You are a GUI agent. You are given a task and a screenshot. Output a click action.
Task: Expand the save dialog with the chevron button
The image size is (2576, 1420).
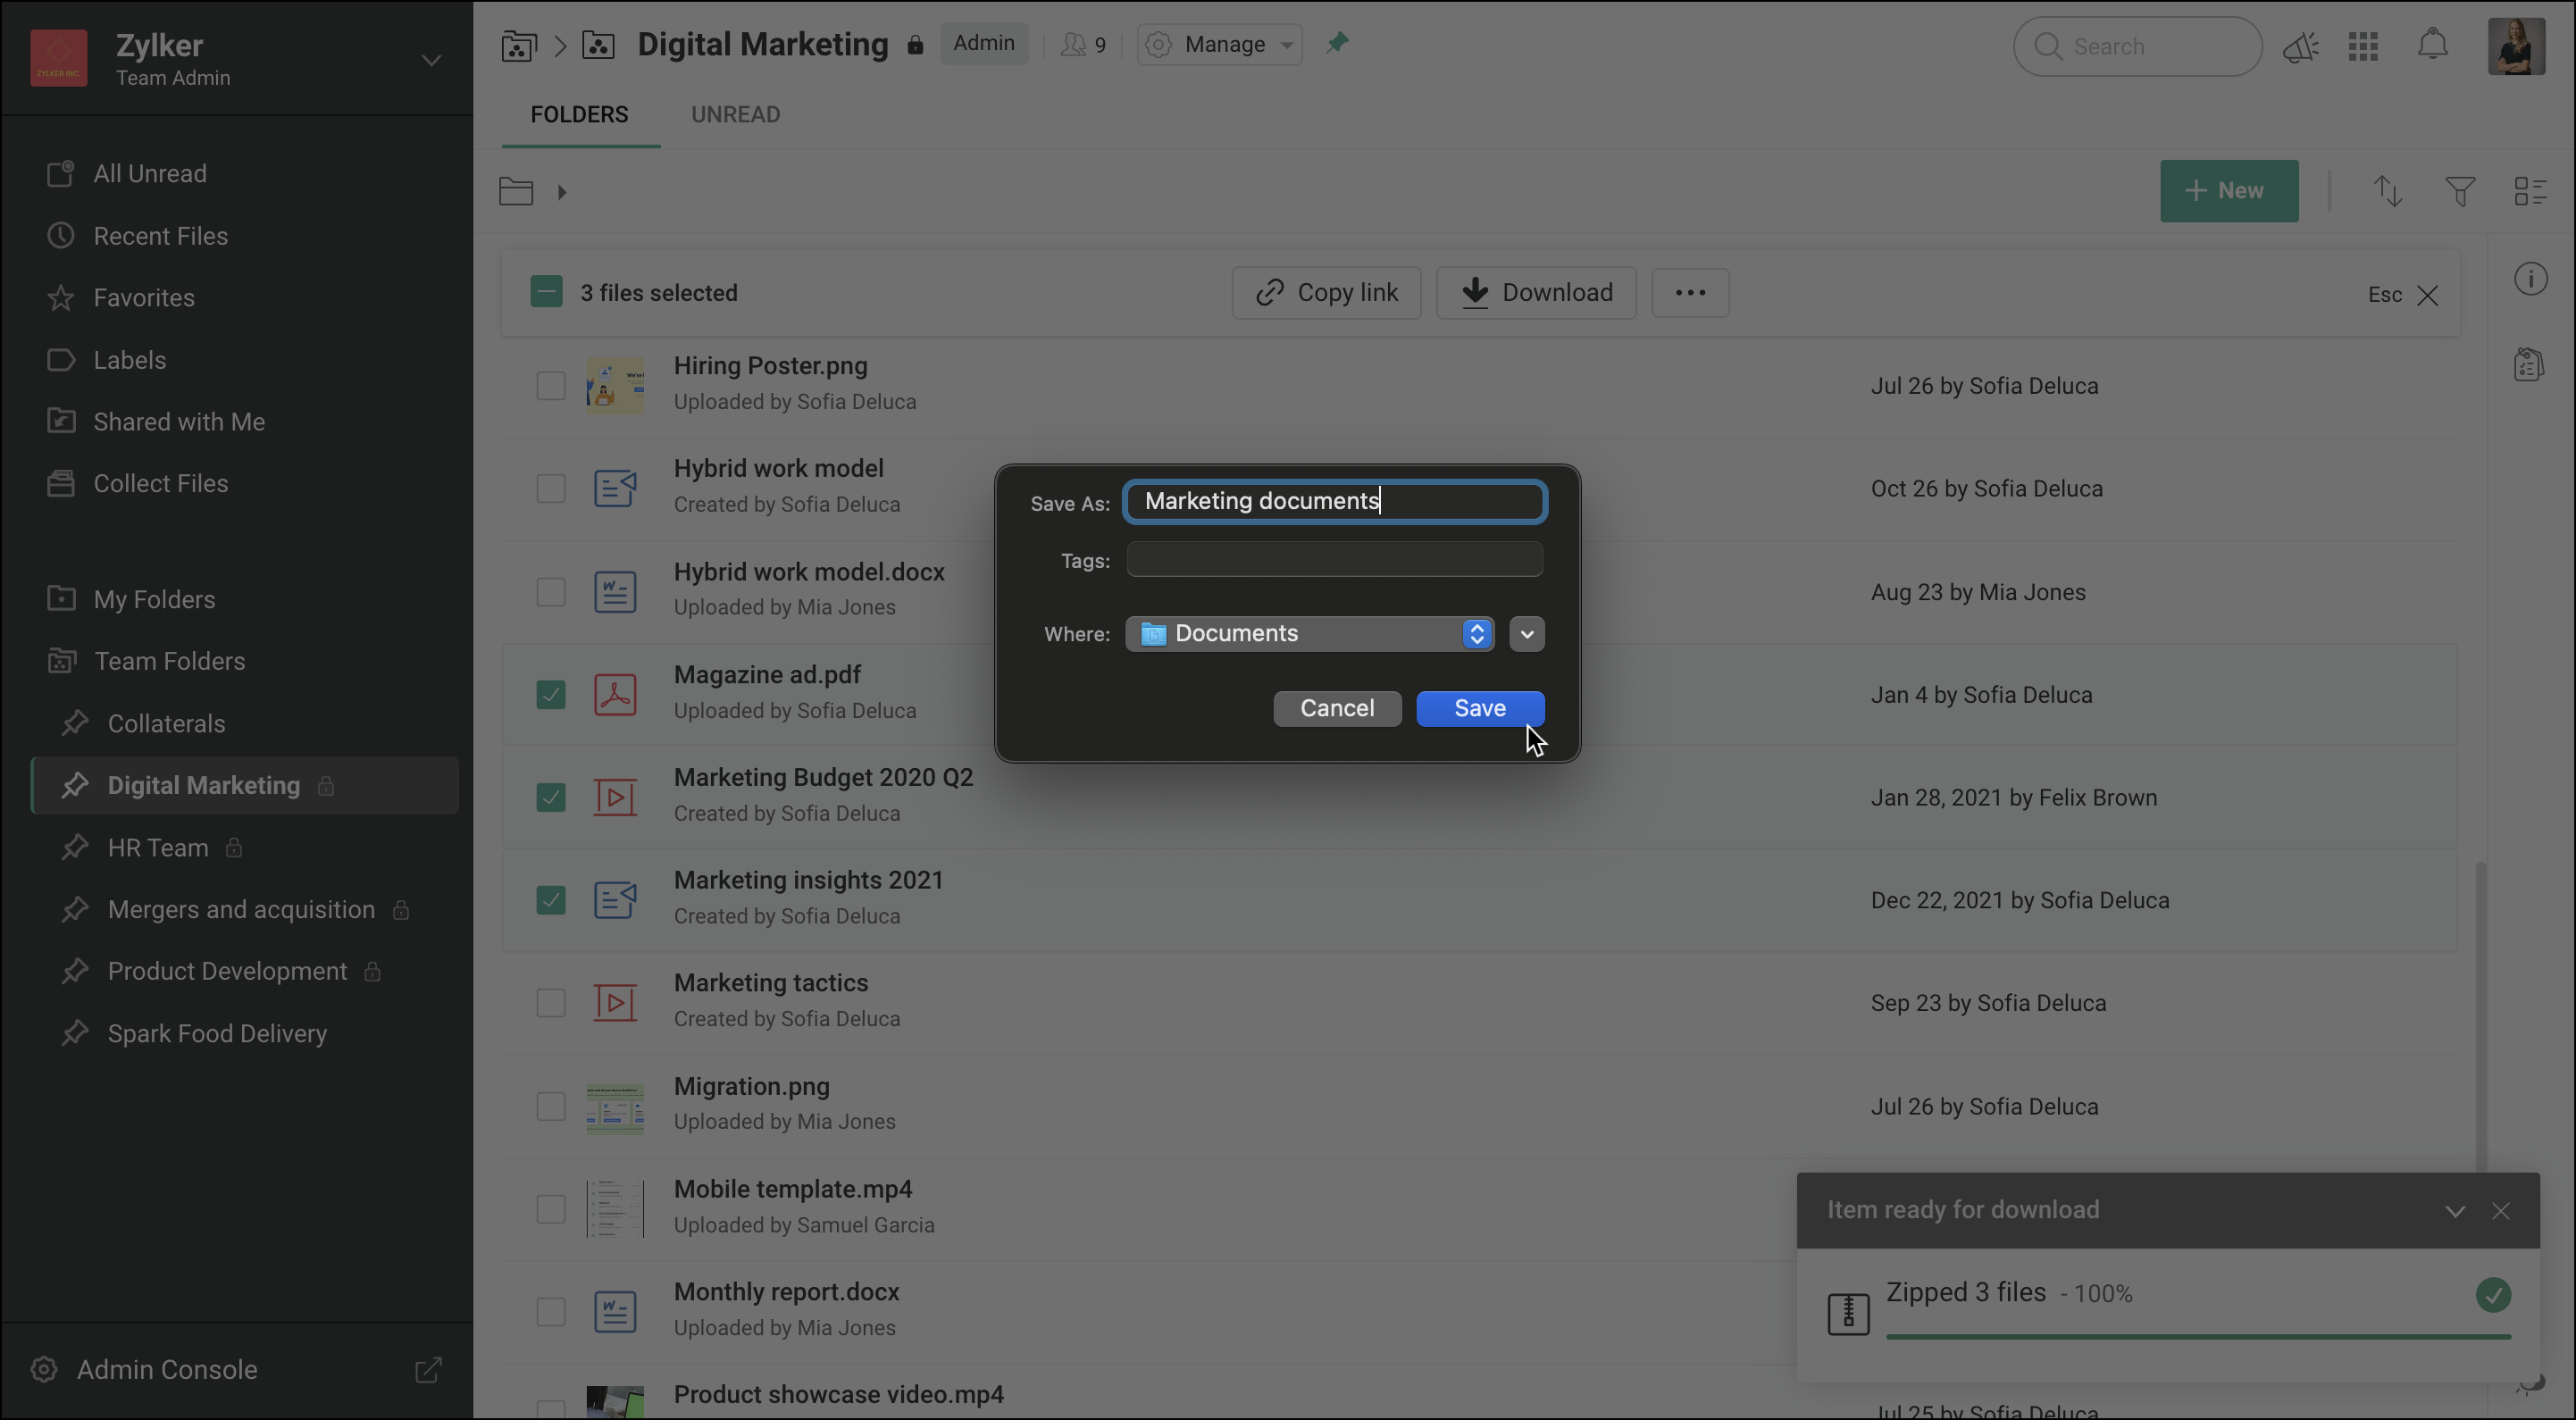1526,634
